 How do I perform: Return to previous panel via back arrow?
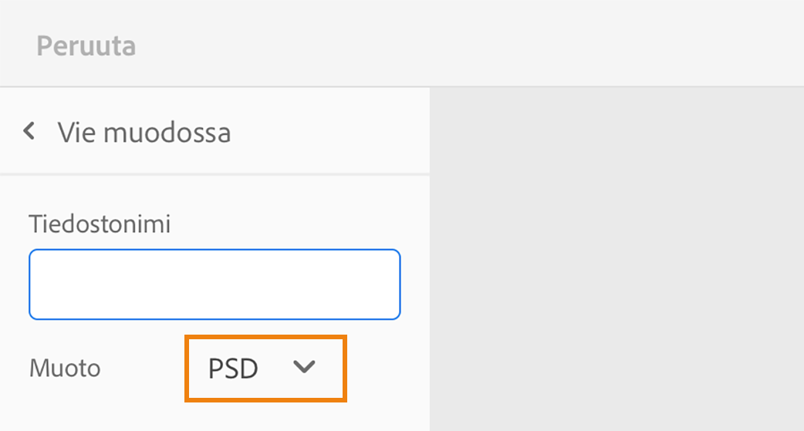(29, 131)
